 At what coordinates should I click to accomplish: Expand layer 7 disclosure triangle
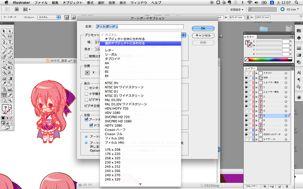coord(257,125)
